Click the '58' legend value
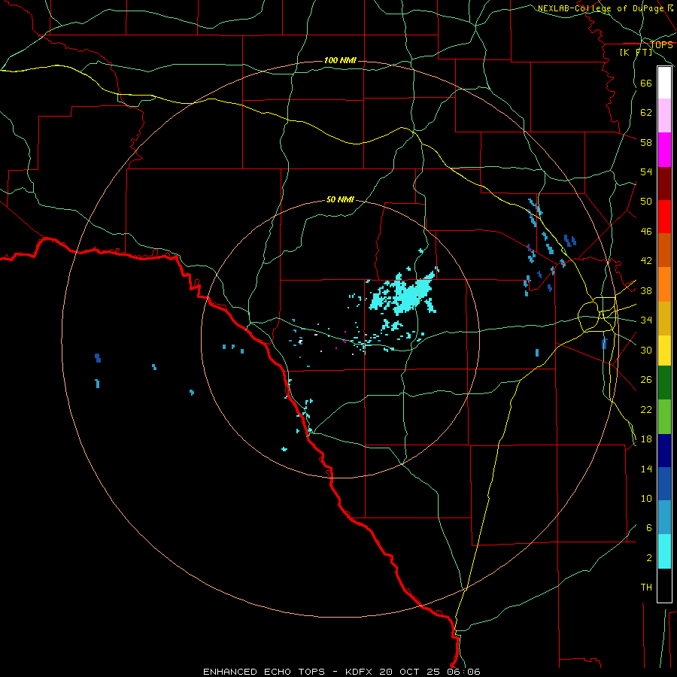 [646, 142]
